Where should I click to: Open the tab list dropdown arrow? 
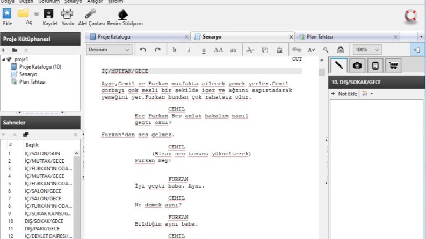click(x=421, y=37)
